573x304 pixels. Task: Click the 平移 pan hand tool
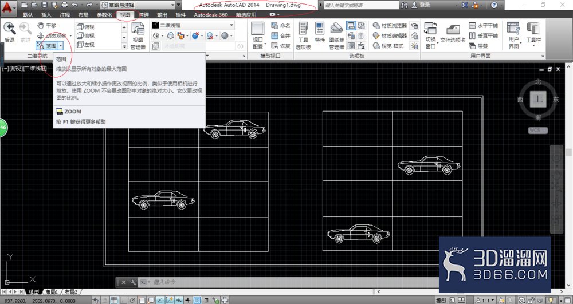coord(47,26)
